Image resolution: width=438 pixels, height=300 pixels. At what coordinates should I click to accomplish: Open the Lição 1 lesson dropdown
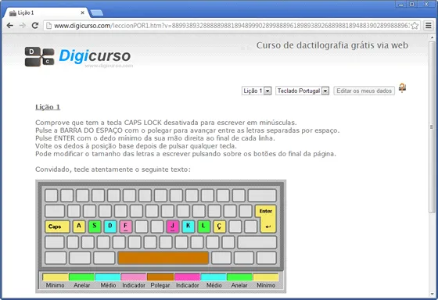pyautogui.click(x=257, y=91)
